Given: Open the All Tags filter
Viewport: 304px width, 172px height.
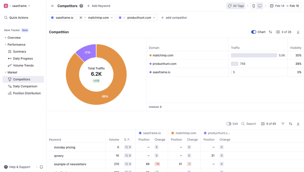Looking at the screenshot, I should [x=236, y=6].
